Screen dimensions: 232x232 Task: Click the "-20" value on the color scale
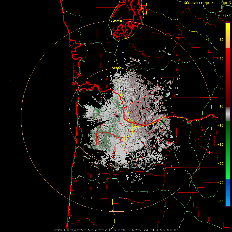[x=220, y=135]
